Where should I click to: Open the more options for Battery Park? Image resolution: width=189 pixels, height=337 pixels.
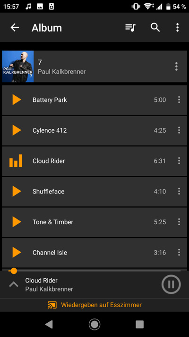pyautogui.click(x=179, y=100)
